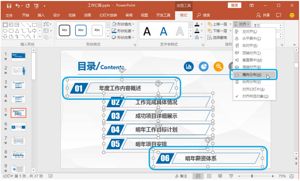Switch to the 设计 ribbon tab
This screenshot has width=300, height=181.
pos(57,15)
